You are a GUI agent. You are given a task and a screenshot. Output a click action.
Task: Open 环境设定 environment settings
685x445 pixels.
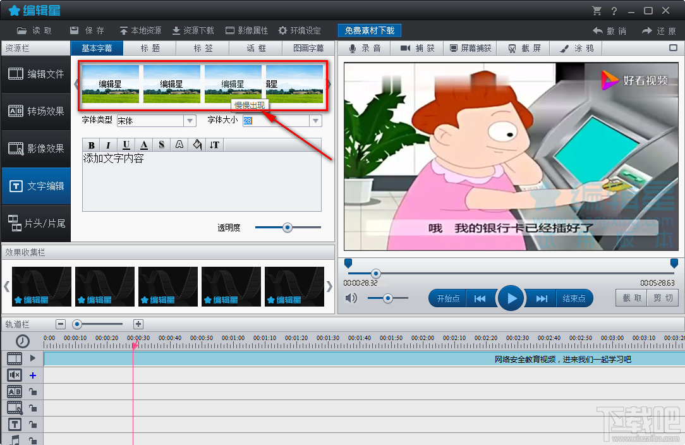pos(300,30)
